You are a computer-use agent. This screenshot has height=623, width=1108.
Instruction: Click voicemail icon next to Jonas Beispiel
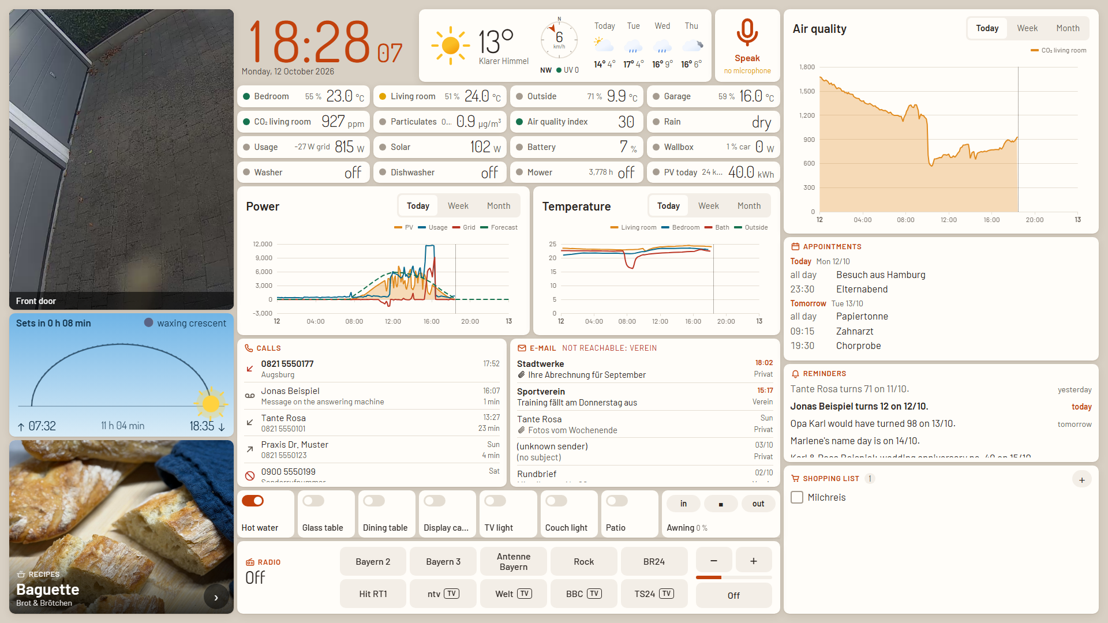point(250,396)
